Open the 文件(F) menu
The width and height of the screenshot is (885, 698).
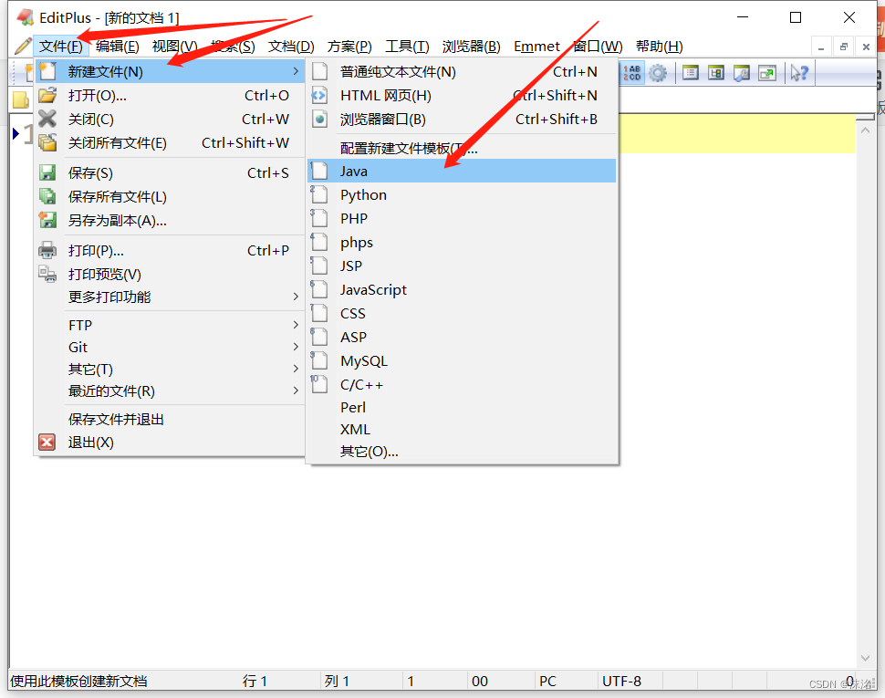pos(61,47)
